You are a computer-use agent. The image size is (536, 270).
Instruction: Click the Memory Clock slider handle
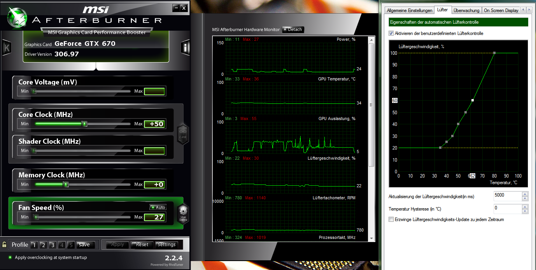(x=66, y=185)
